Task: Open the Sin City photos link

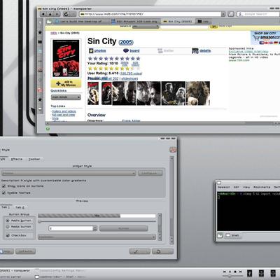Action: click(x=100, y=50)
